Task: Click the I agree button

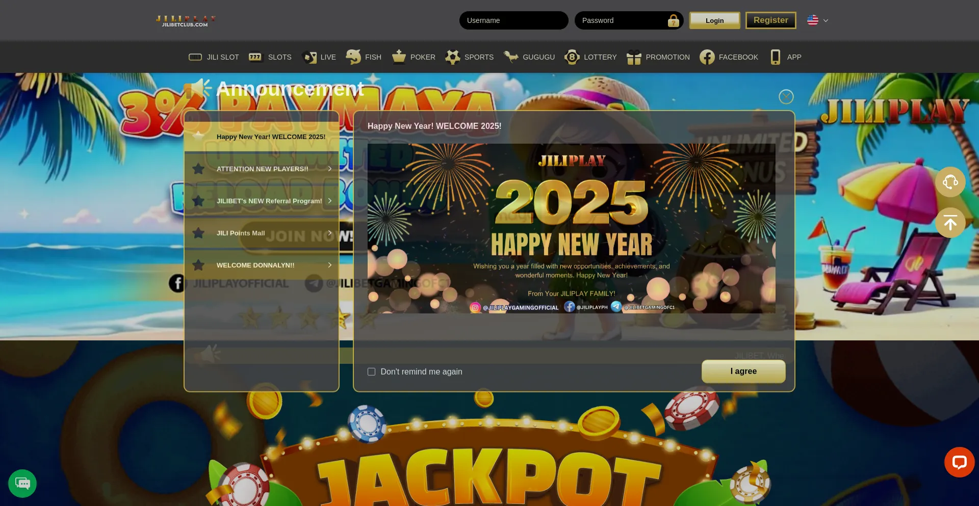Action: [x=743, y=371]
